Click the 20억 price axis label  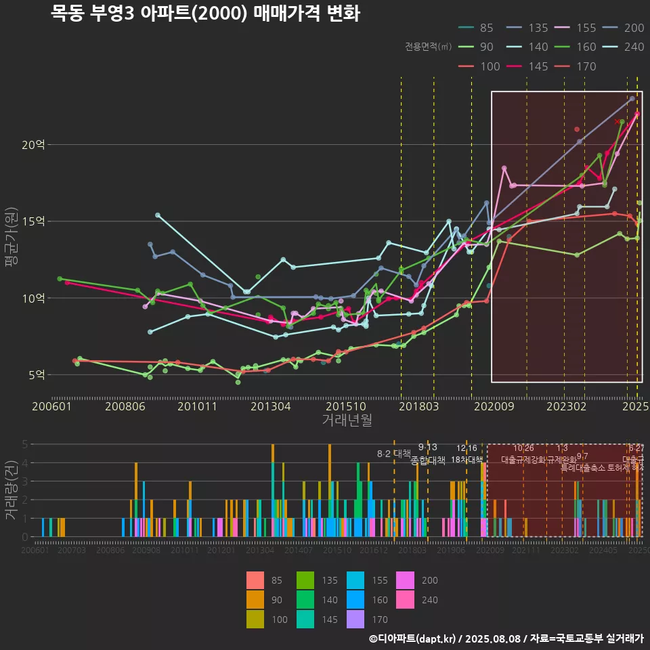point(34,145)
